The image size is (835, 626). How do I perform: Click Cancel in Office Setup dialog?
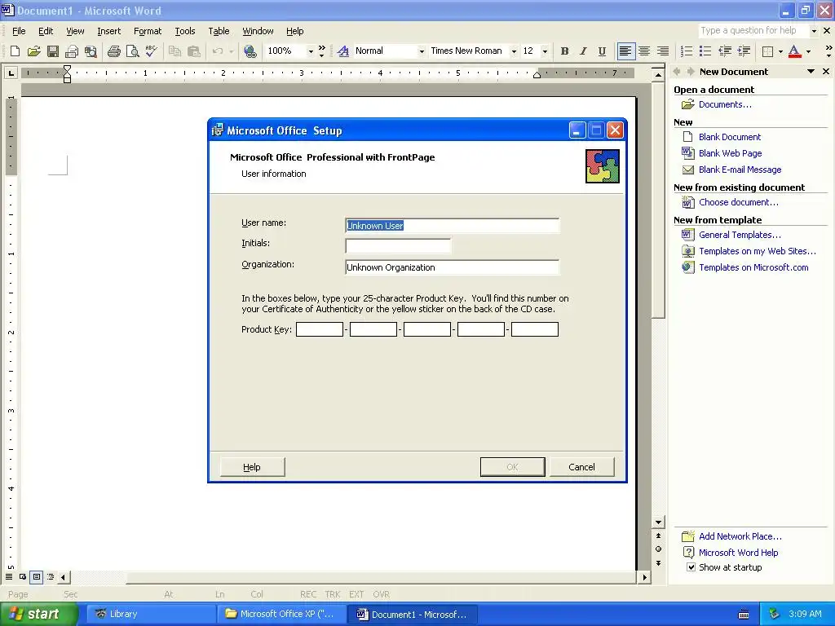[x=581, y=467]
